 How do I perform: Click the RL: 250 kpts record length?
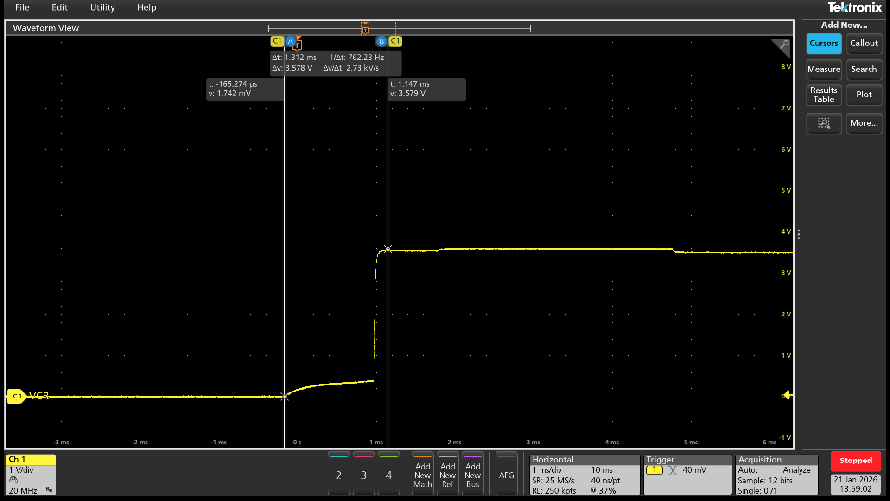tap(554, 491)
